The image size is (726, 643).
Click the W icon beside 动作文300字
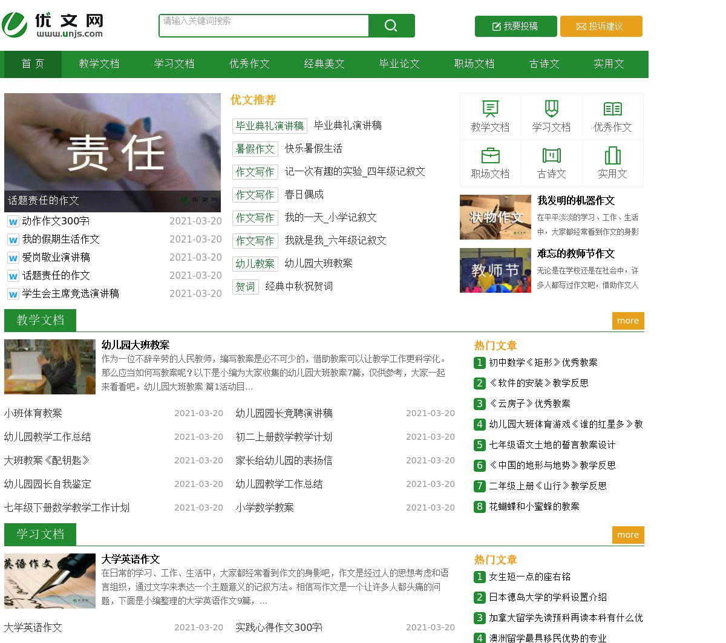click(x=13, y=222)
